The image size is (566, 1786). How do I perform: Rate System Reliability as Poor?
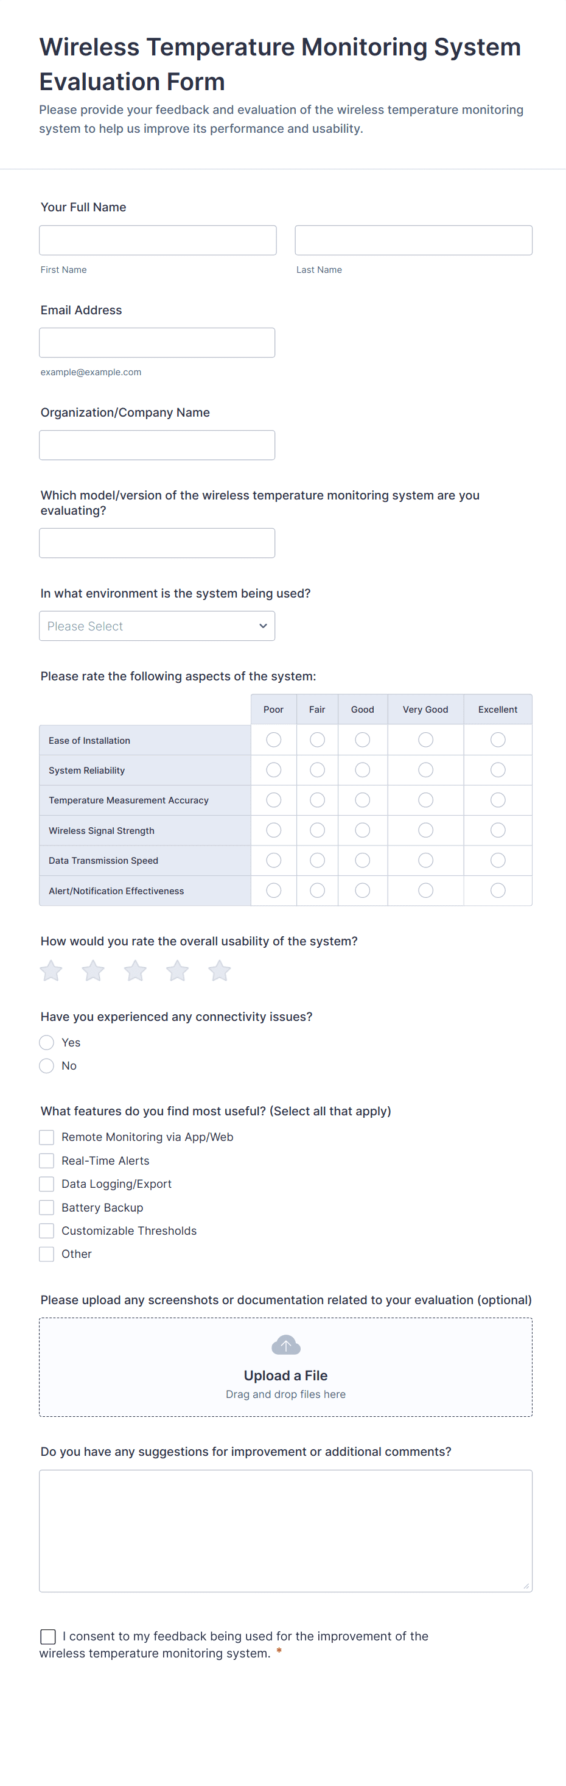274,771
